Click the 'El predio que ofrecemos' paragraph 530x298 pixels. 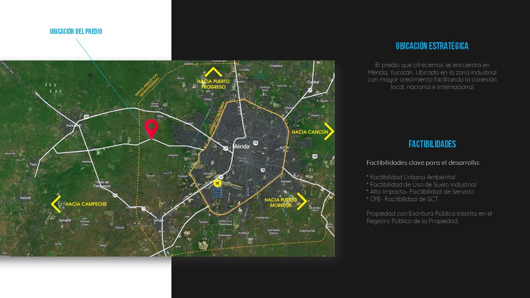(432, 76)
